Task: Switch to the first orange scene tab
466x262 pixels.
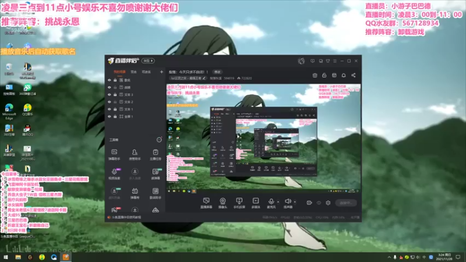Action: [119, 72]
